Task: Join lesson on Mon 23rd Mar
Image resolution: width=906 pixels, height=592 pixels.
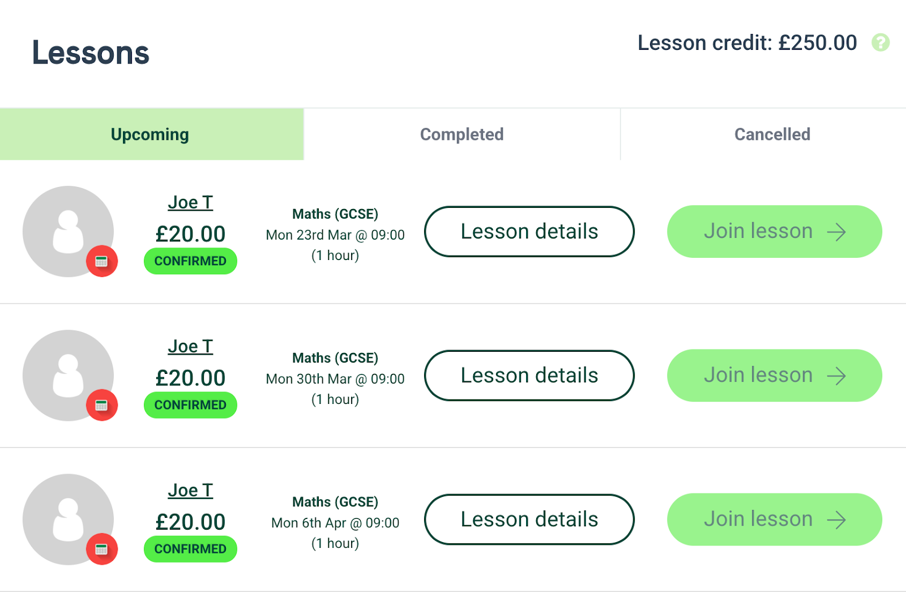Action: pyautogui.click(x=775, y=231)
